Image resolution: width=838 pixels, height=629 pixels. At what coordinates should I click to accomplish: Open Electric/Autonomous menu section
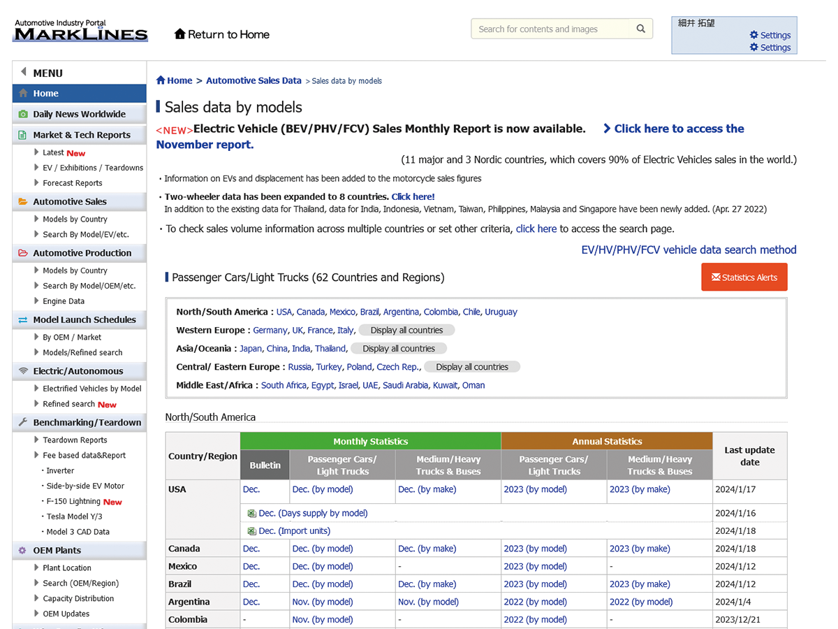[x=80, y=371]
